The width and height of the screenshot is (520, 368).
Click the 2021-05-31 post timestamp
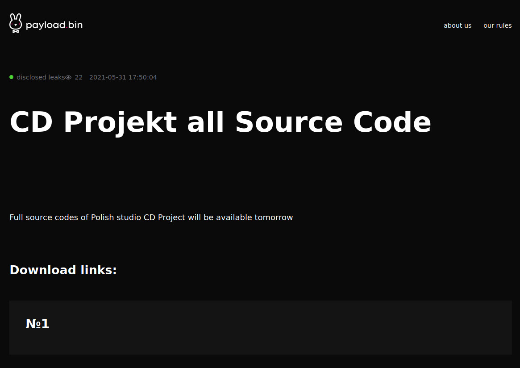click(x=123, y=77)
